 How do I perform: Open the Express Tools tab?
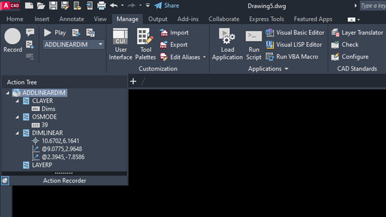coord(267,19)
